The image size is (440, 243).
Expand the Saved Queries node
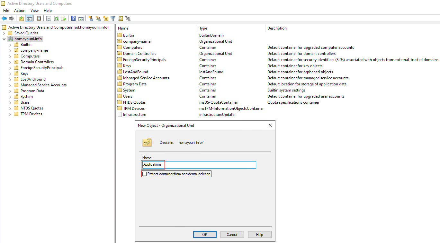(x=4, y=33)
